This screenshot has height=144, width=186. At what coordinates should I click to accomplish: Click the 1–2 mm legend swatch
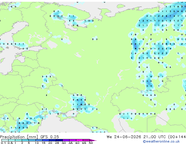click(18, 140)
